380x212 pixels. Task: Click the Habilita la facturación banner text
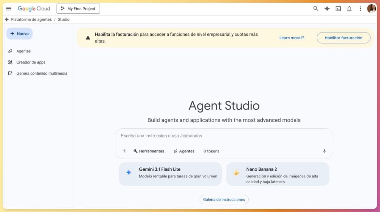click(x=176, y=38)
